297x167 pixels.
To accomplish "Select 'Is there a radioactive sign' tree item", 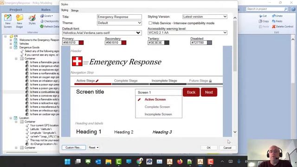I will 45,103.
